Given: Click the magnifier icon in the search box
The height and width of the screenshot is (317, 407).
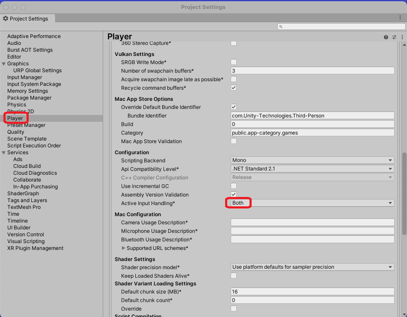Looking at the screenshot, I should pos(281,26).
